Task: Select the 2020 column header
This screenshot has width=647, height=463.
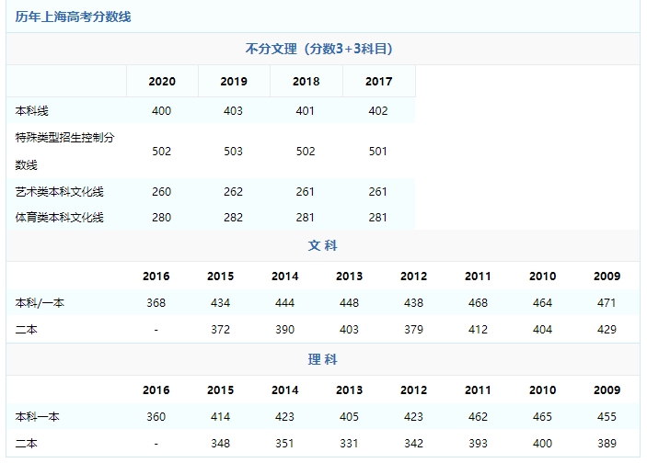Action: (162, 82)
